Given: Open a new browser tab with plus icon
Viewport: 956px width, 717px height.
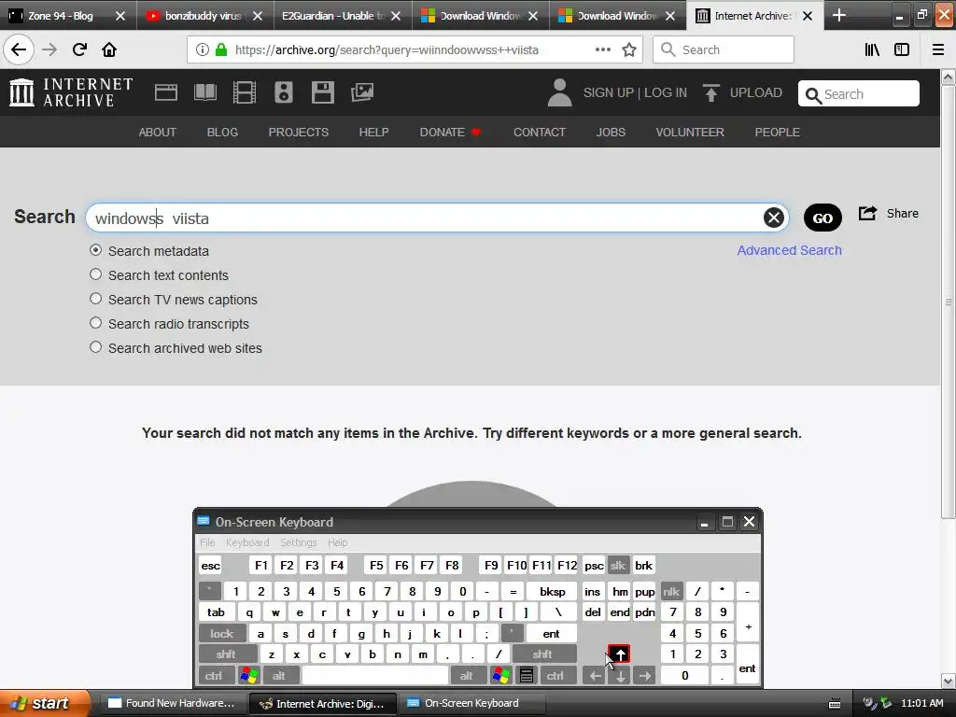Looking at the screenshot, I should click(x=839, y=15).
